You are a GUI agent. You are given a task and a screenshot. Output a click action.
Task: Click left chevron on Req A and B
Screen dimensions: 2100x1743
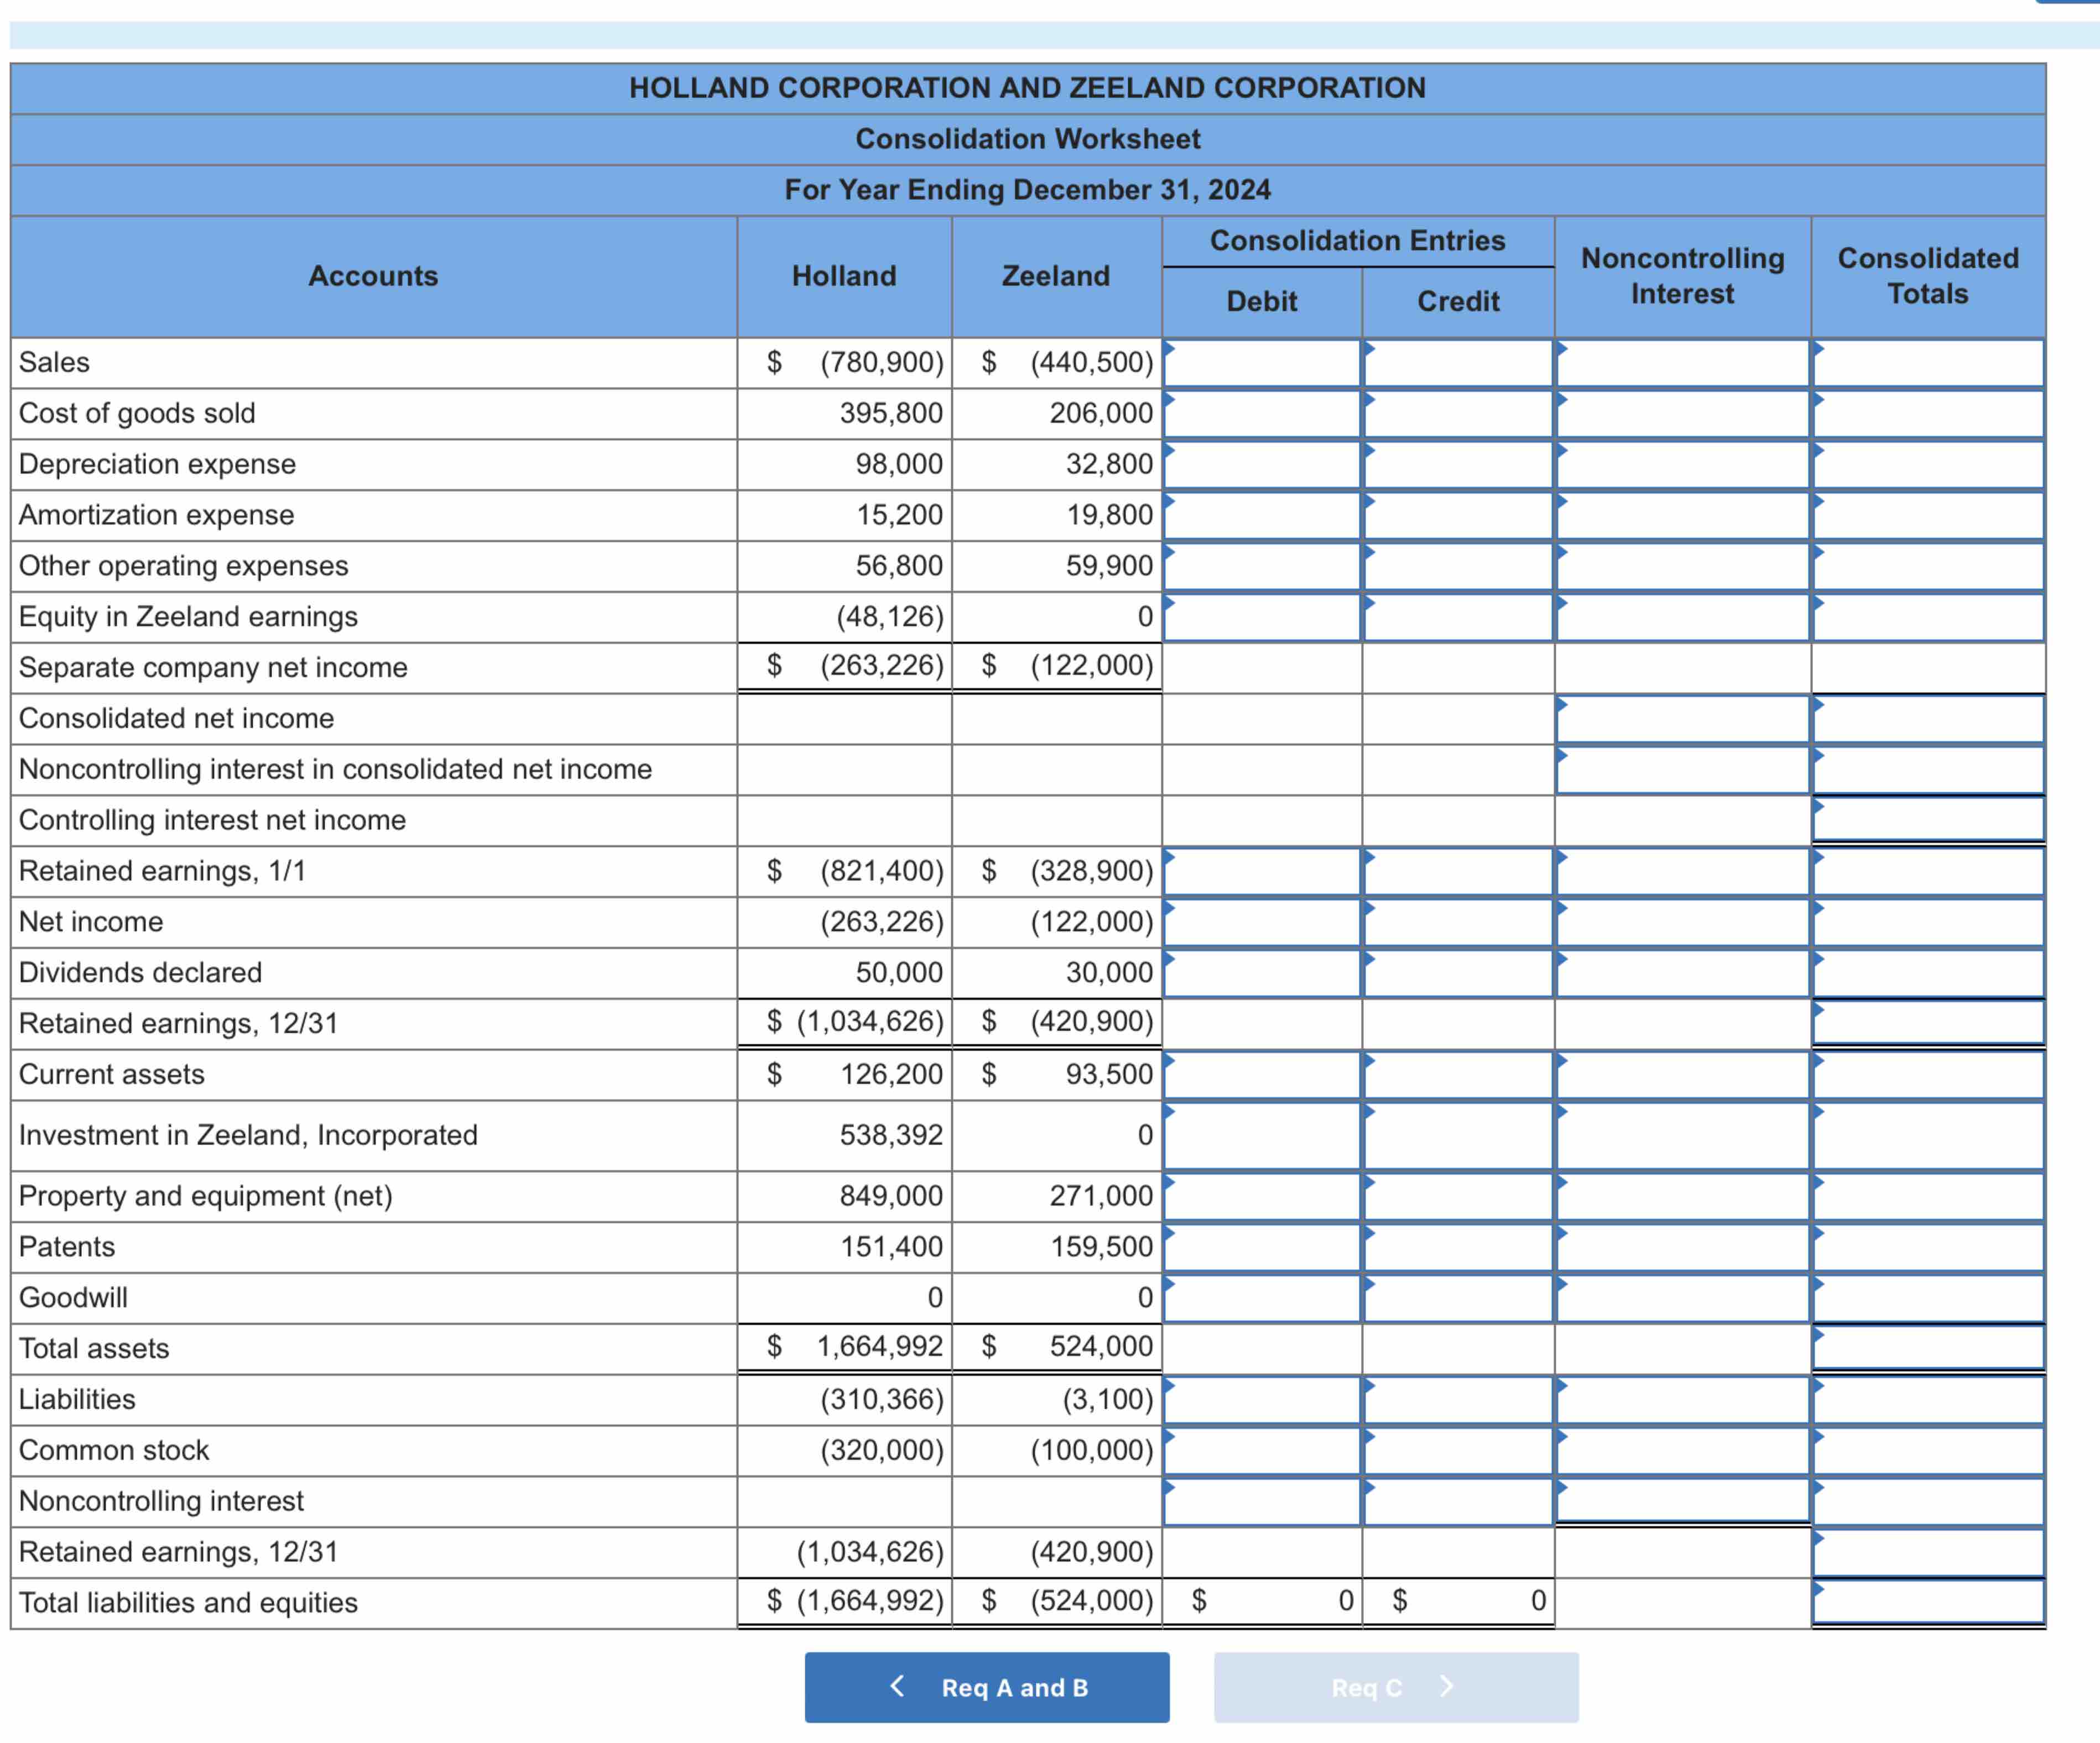click(897, 1686)
